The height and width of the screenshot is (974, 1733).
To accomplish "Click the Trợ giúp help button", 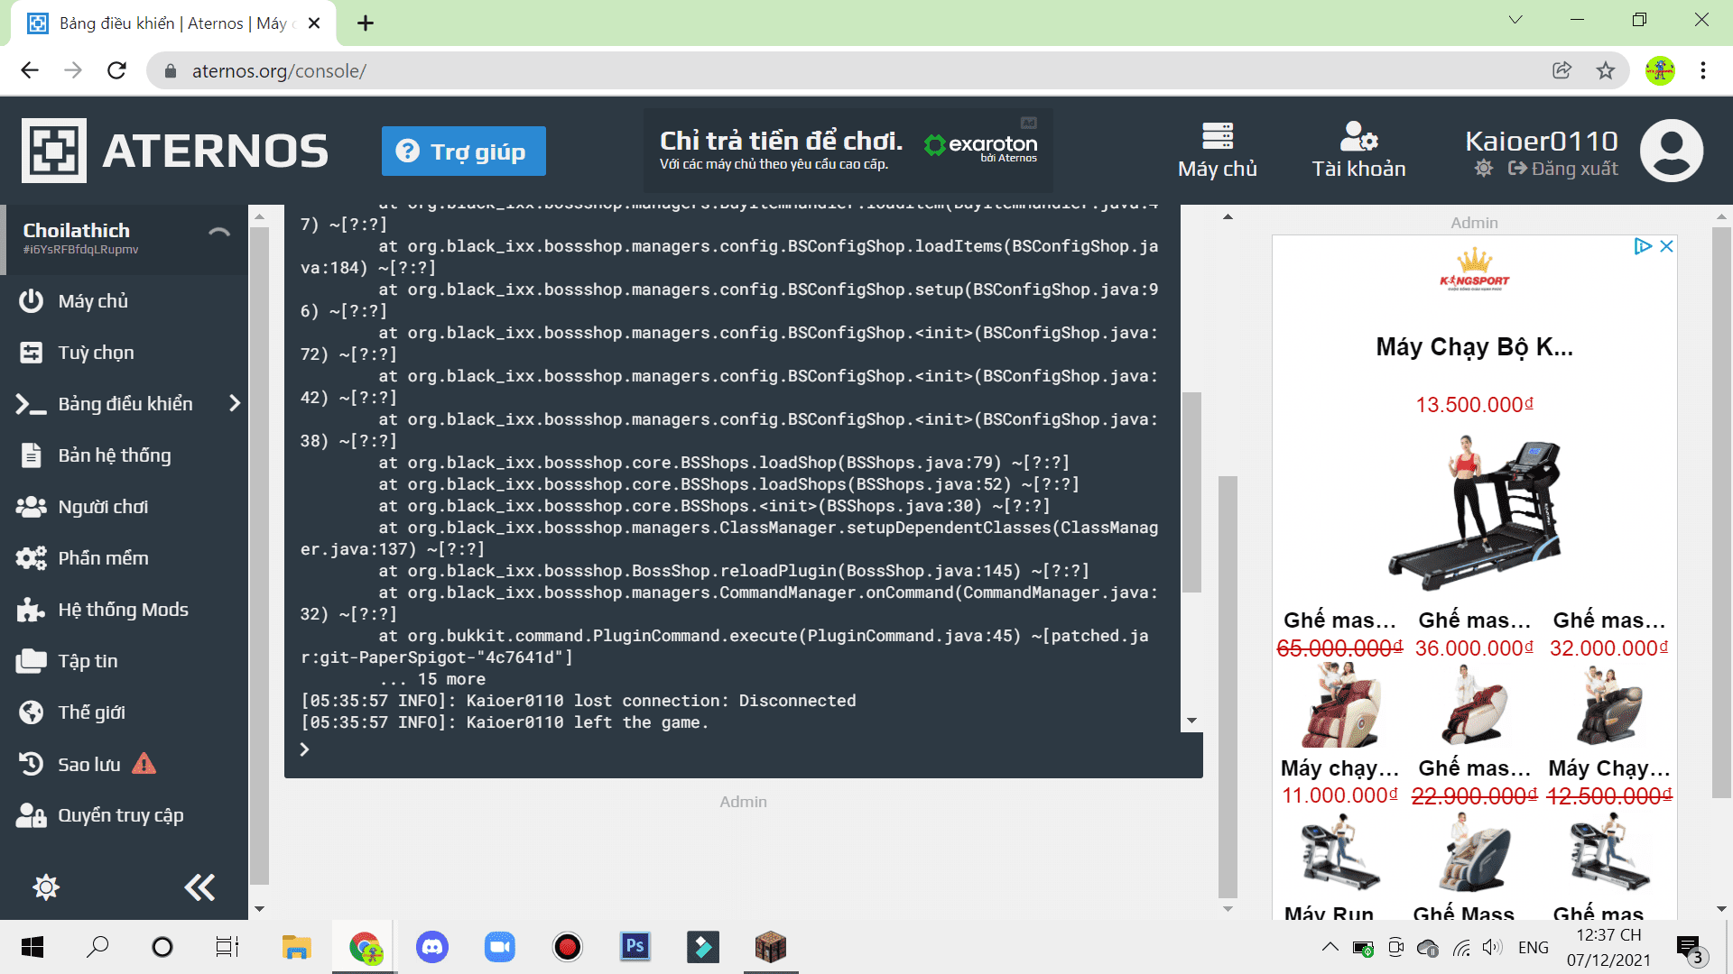I will (463, 151).
